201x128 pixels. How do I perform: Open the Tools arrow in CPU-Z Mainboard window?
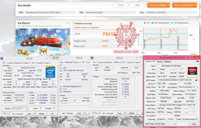point(84,113)
